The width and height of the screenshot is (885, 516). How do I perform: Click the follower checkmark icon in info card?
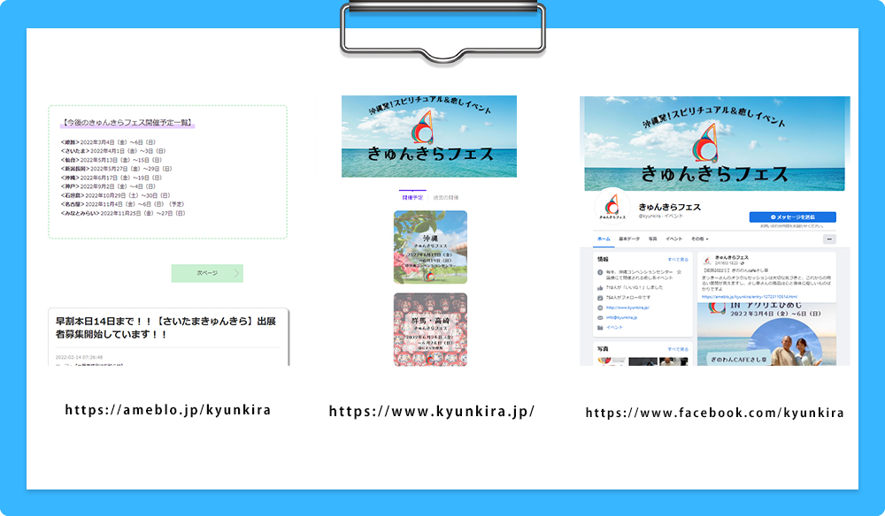[600, 298]
